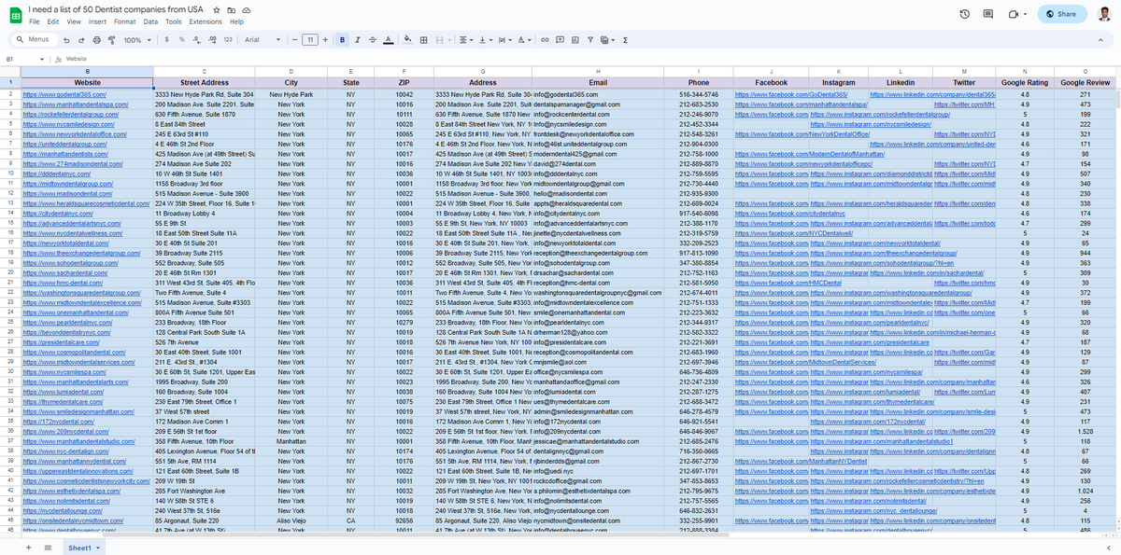Open the Data menu
This screenshot has width=1121, height=555.
(x=150, y=21)
